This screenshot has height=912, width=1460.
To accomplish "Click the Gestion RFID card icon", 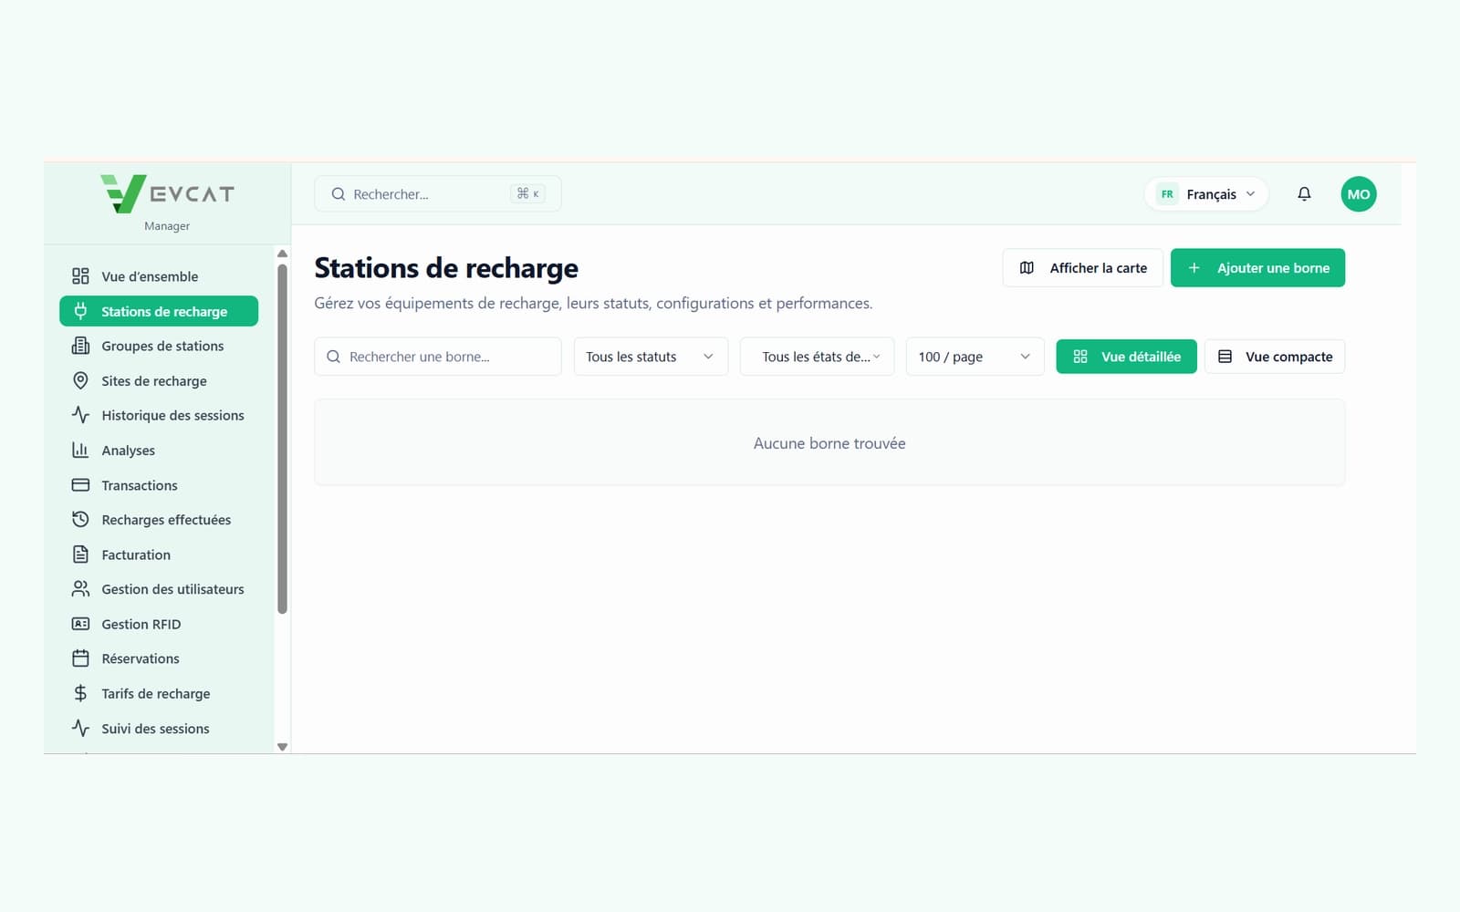I will click(x=80, y=624).
